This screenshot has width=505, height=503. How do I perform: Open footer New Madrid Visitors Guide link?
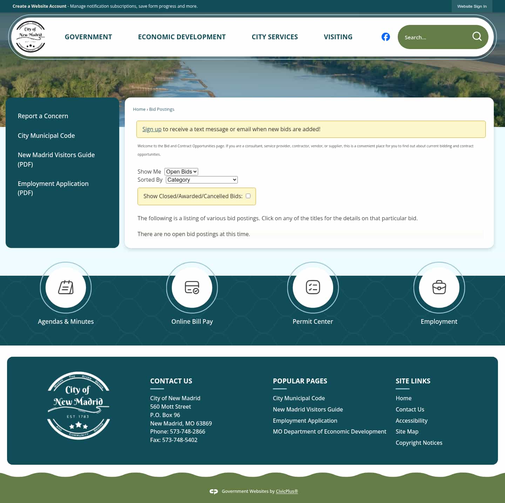coord(308,410)
